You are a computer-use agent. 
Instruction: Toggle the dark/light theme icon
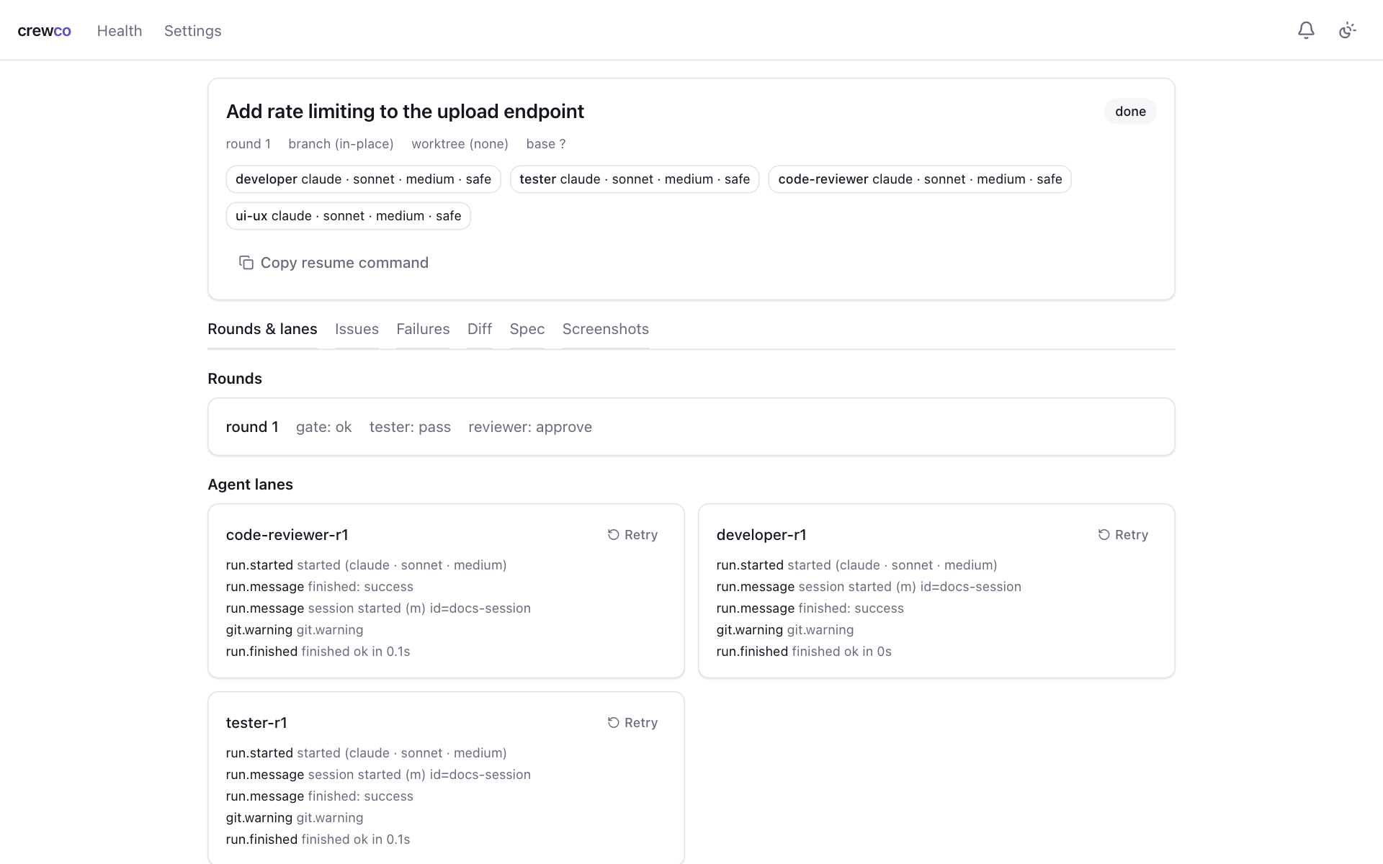(1347, 30)
